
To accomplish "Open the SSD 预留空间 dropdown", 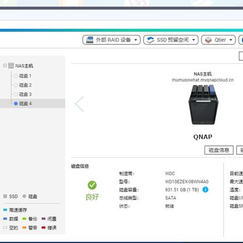I will (171, 40).
